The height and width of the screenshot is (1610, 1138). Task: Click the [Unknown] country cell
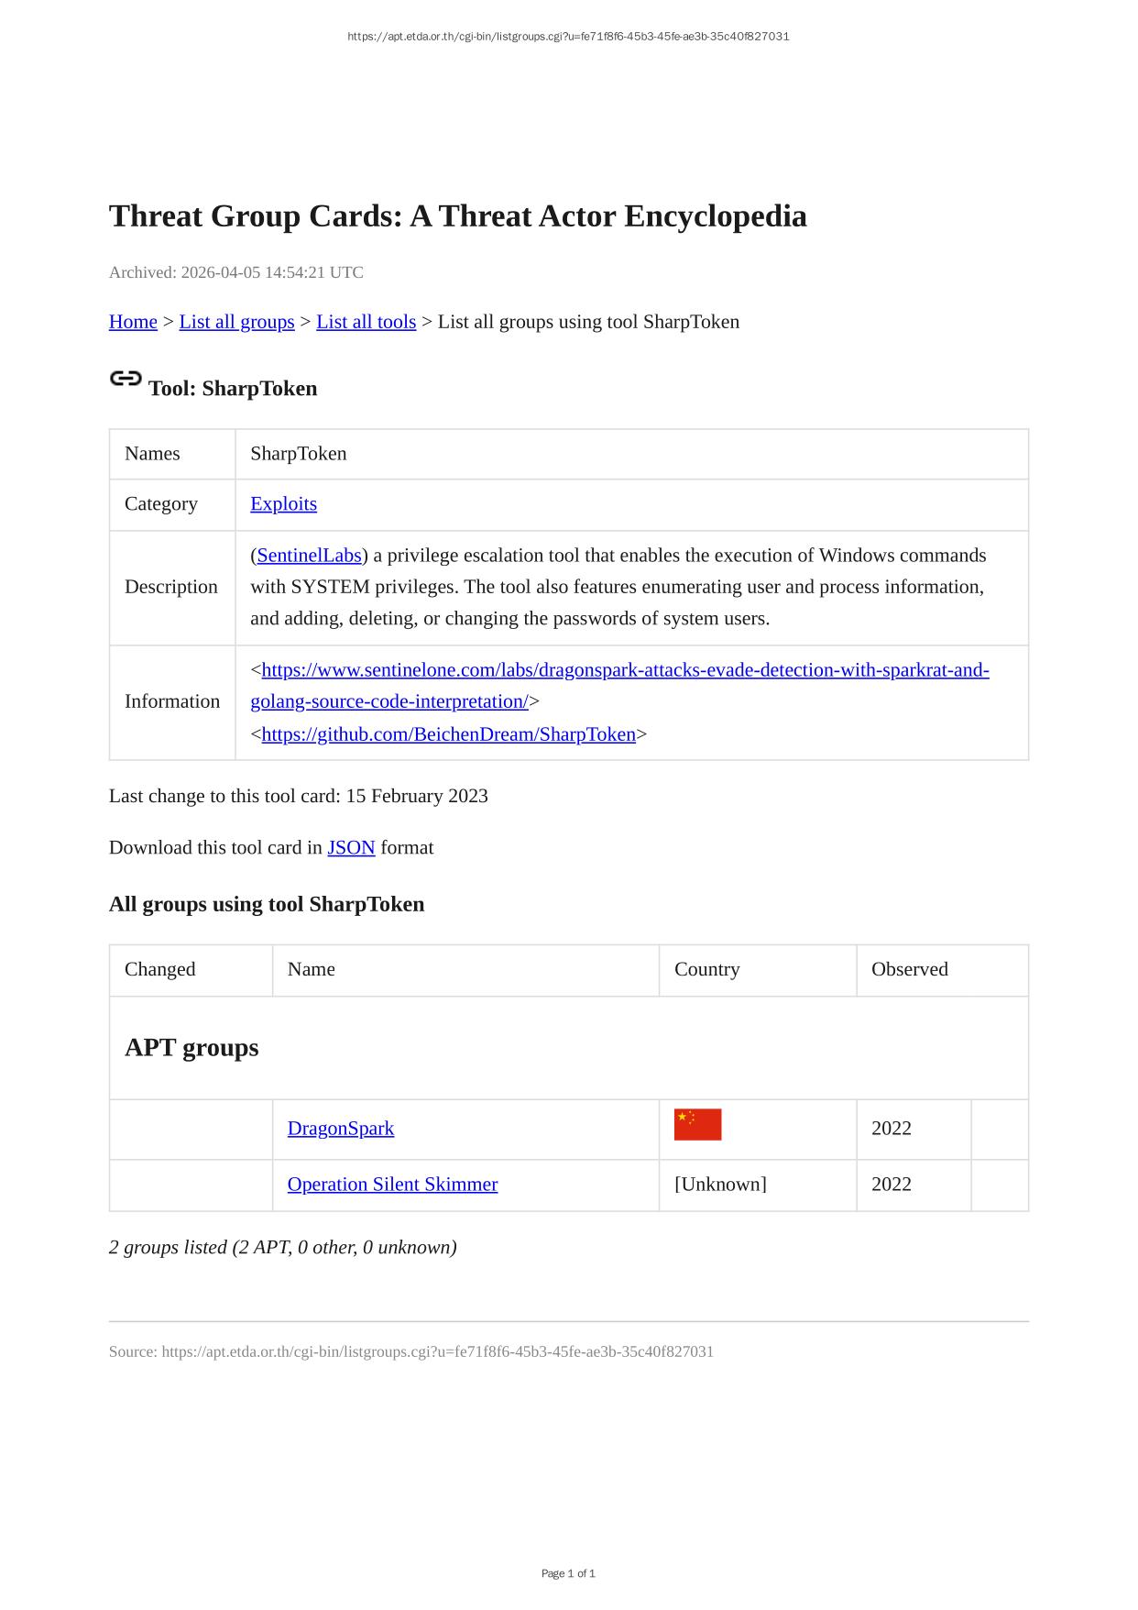pyautogui.click(x=720, y=1185)
